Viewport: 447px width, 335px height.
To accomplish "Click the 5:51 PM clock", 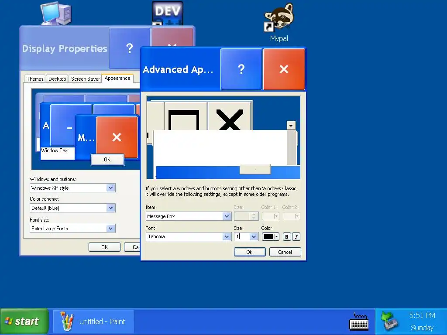I will [422, 315].
